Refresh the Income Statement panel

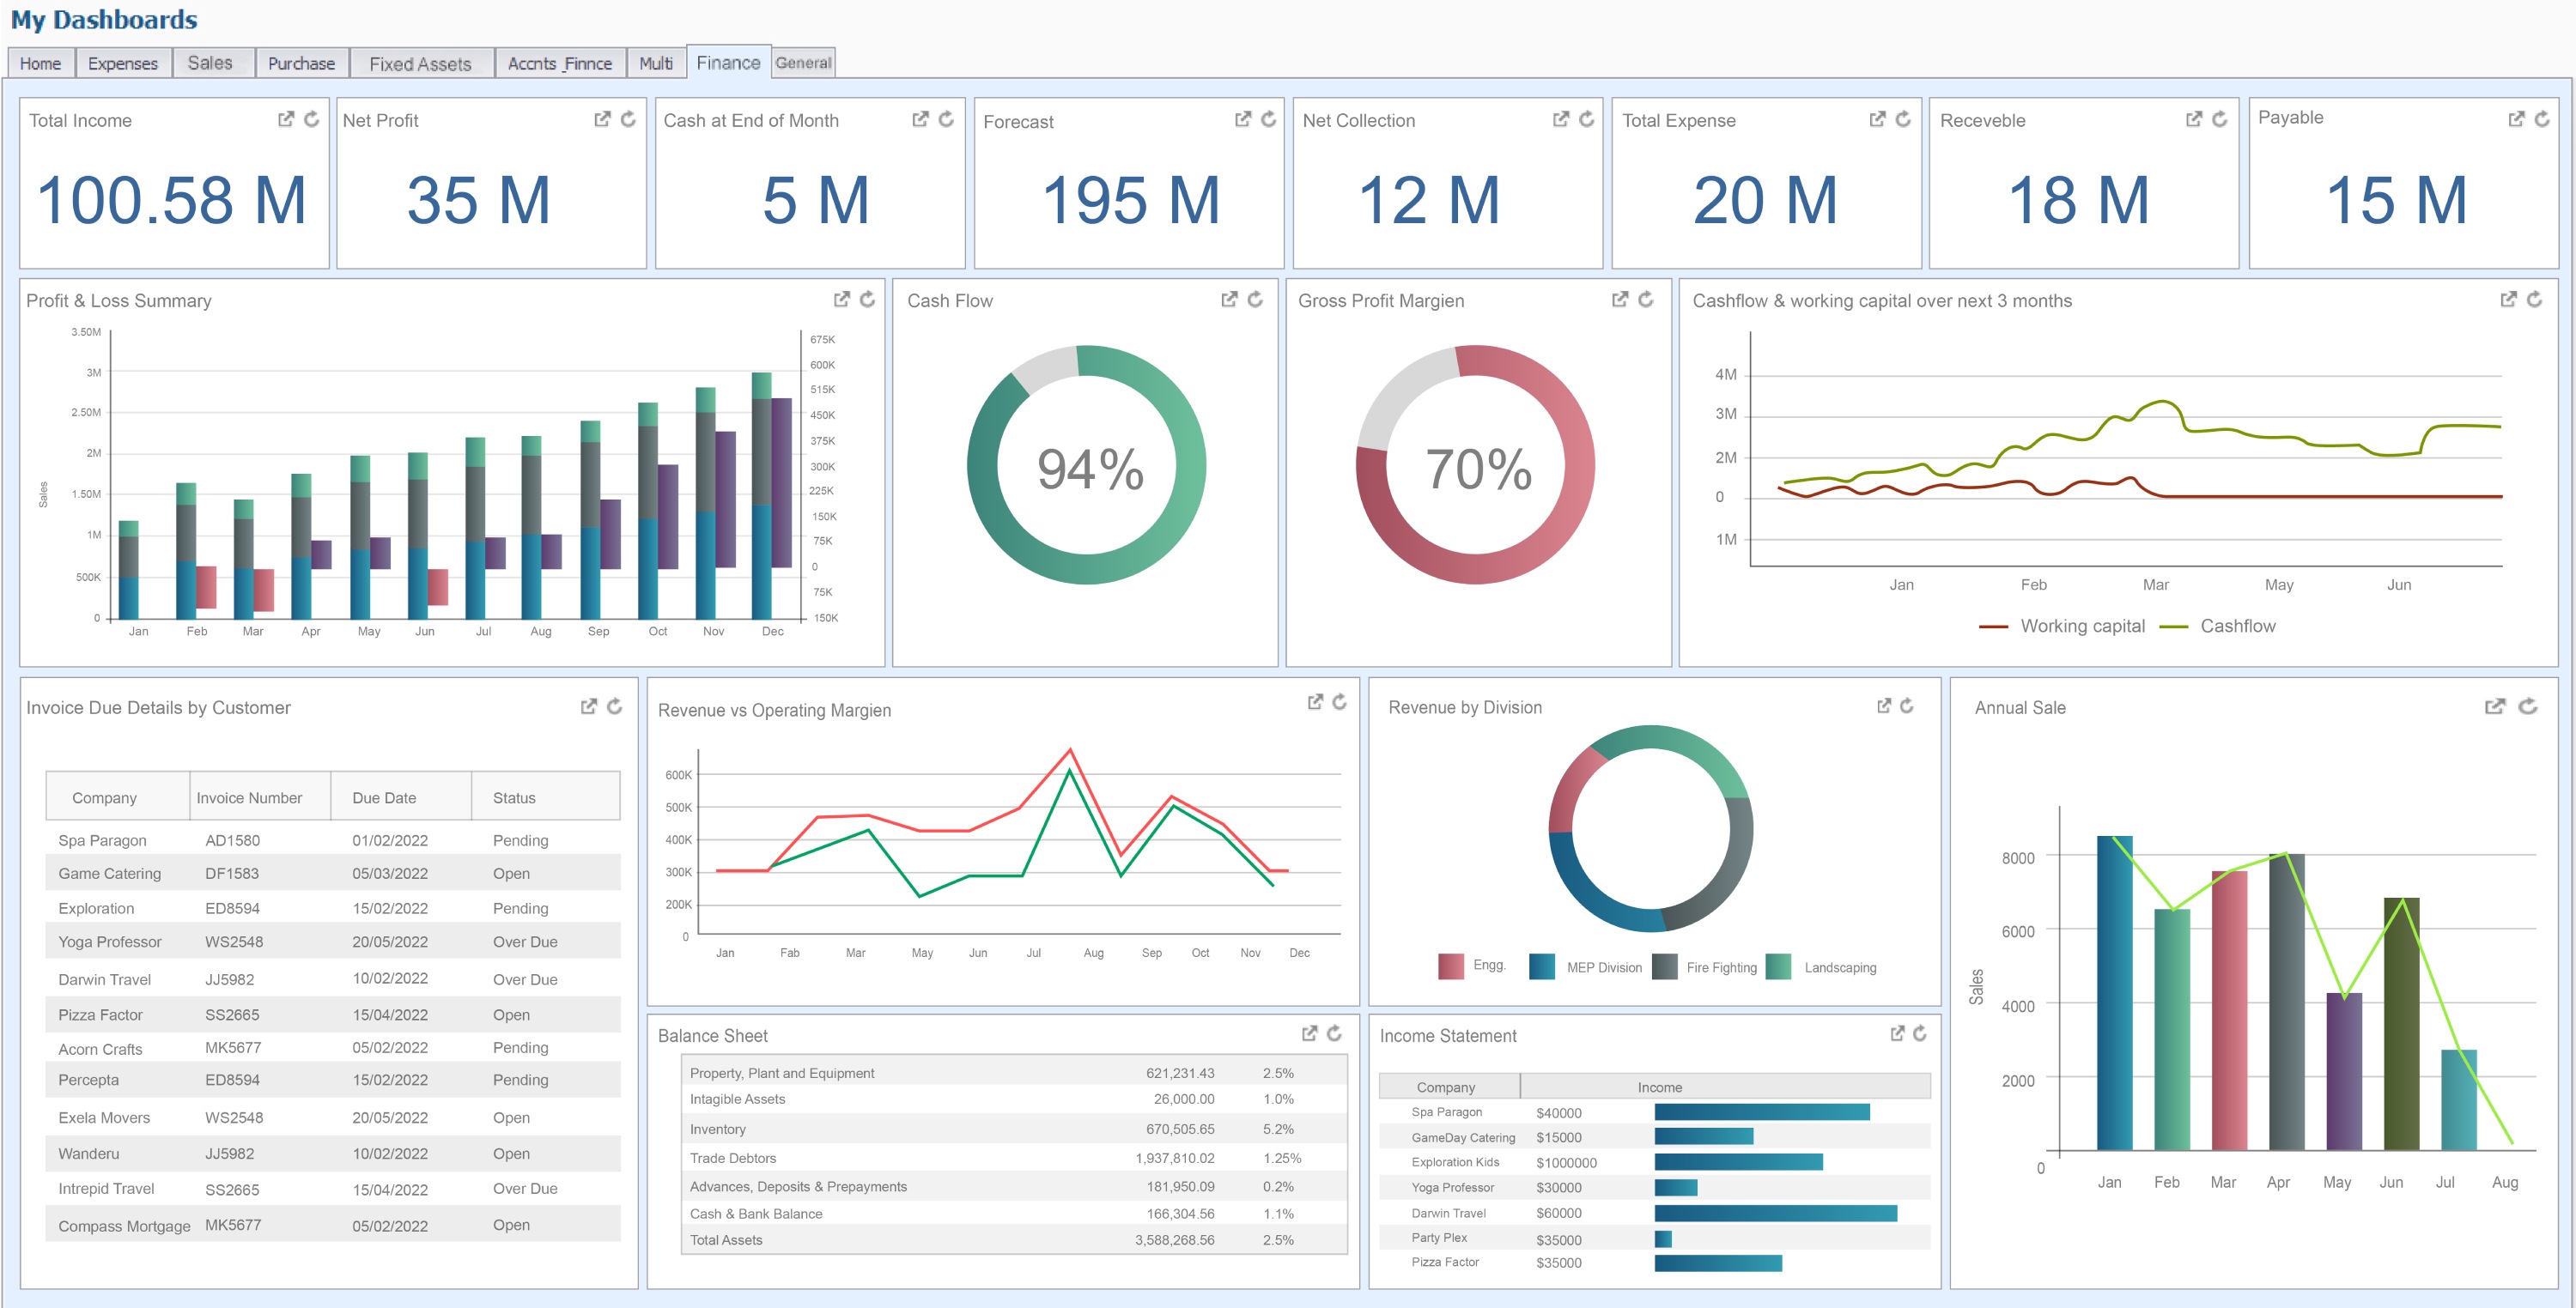pyautogui.click(x=1919, y=1033)
